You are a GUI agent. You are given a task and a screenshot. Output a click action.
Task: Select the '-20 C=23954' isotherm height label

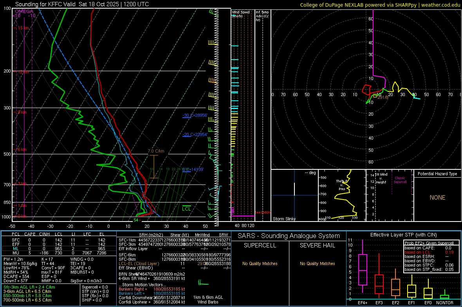point(195,134)
